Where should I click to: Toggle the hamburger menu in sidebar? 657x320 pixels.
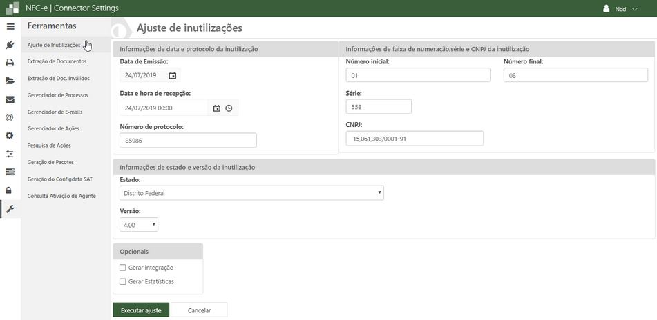click(x=10, y=26)
